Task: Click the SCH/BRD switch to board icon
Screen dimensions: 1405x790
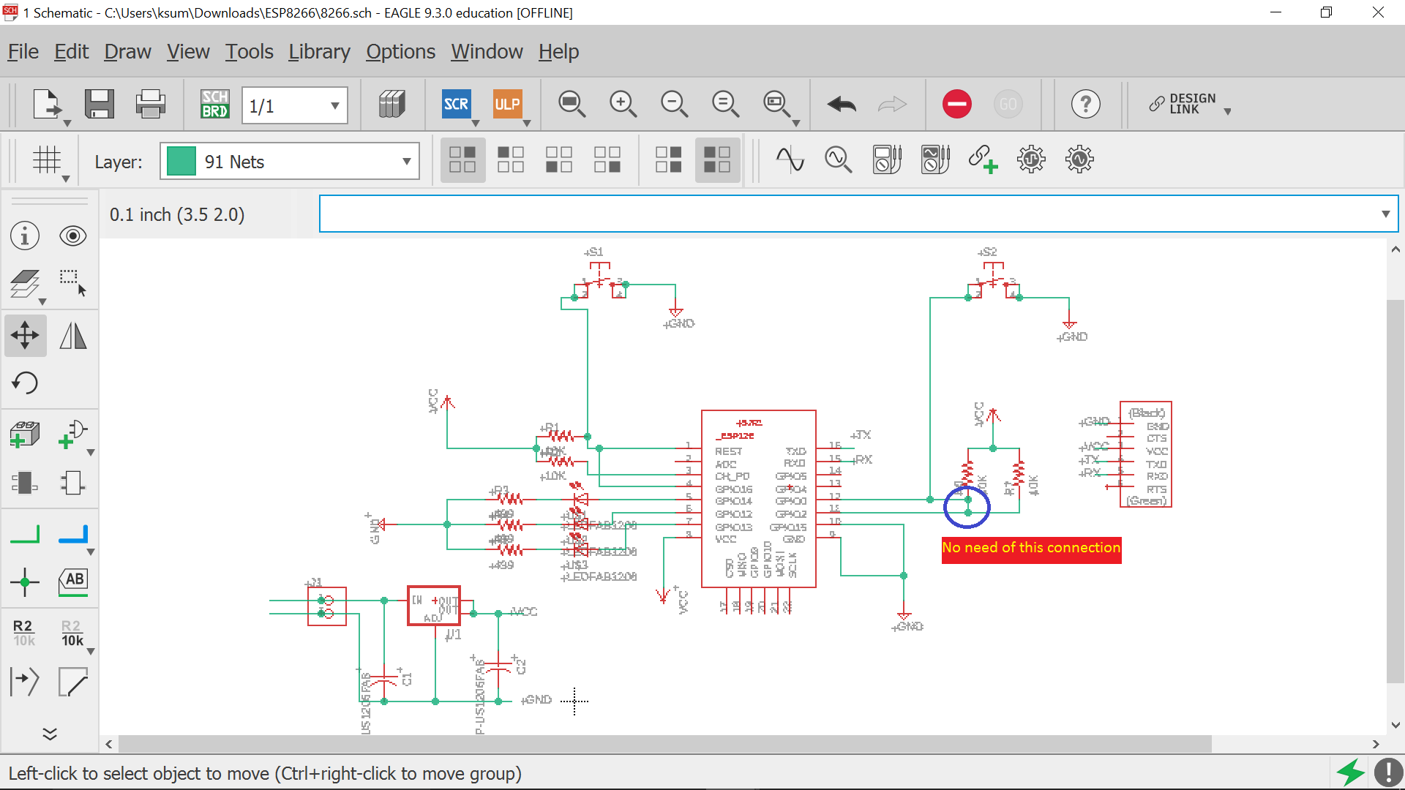Action: click(x=214, y=104)
